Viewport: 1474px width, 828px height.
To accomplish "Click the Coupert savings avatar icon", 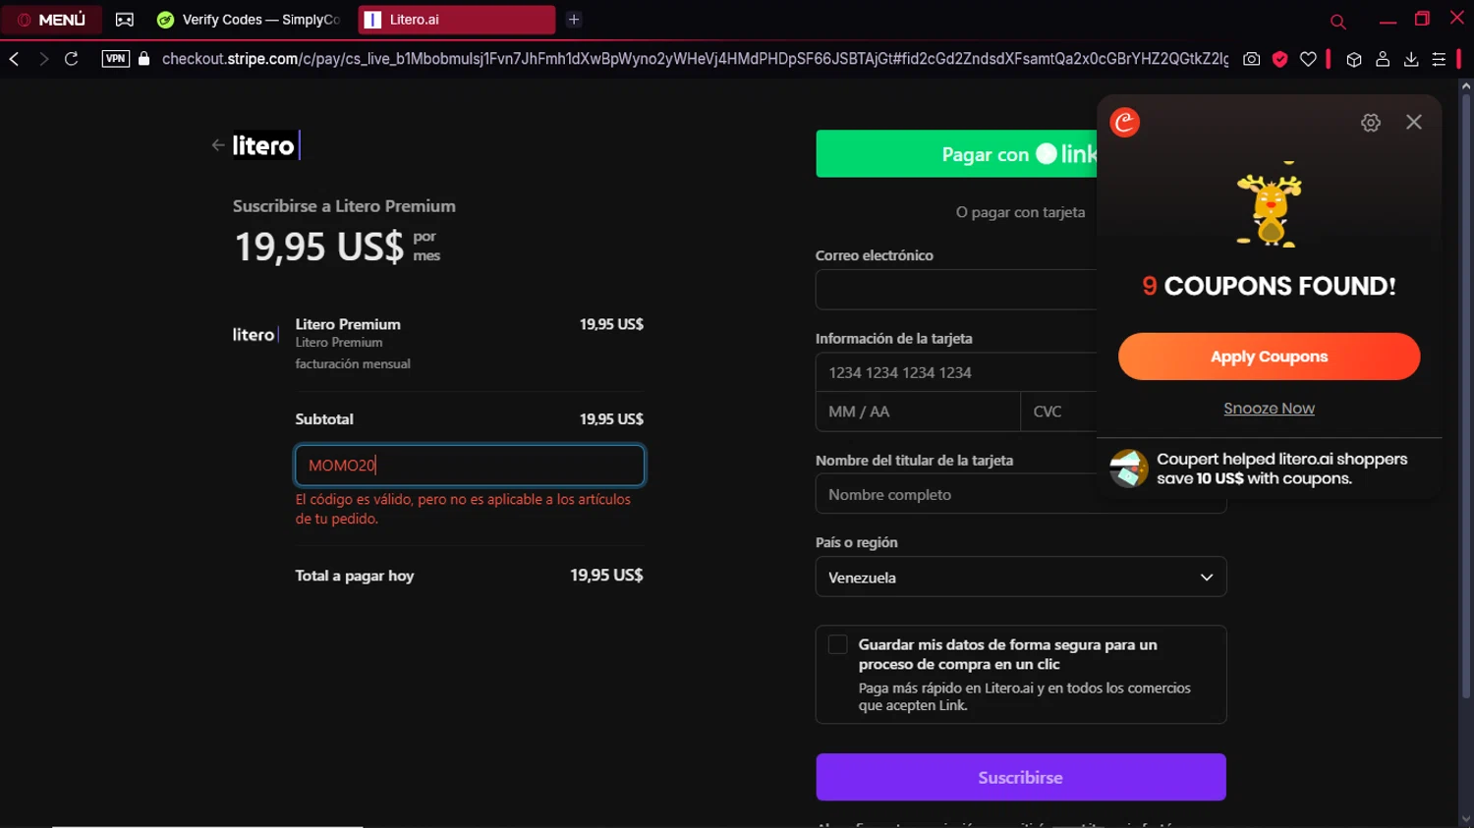I will coord(1129,469).
